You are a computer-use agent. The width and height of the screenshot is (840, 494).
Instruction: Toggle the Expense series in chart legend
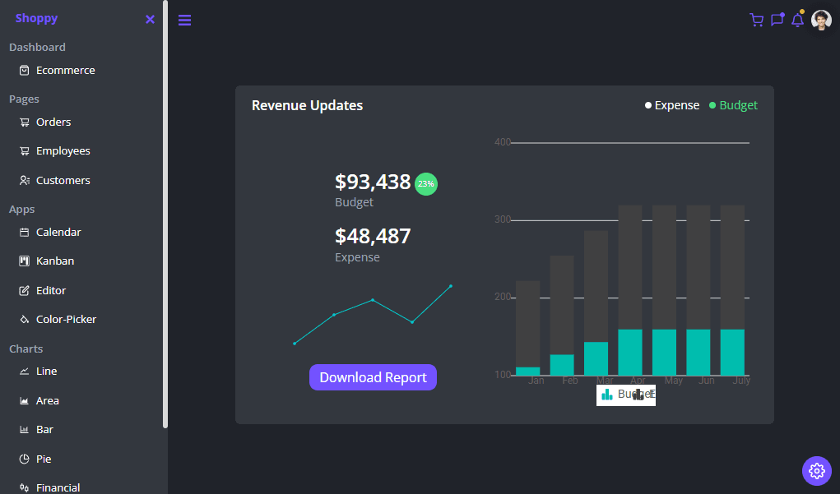[x=676, y=105]
